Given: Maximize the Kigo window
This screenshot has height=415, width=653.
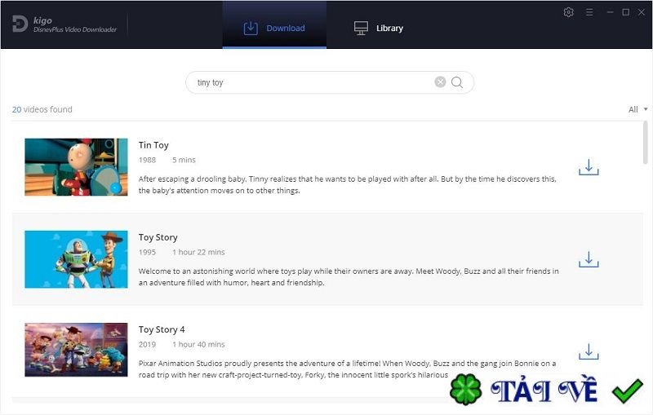Looking at the screenshot, I should coord(625,12).
